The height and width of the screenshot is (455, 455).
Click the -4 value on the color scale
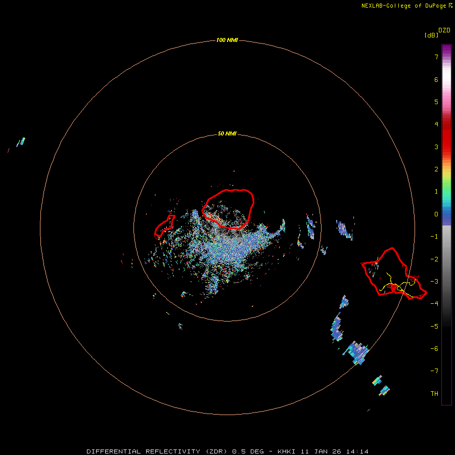(x=434, y=303)
